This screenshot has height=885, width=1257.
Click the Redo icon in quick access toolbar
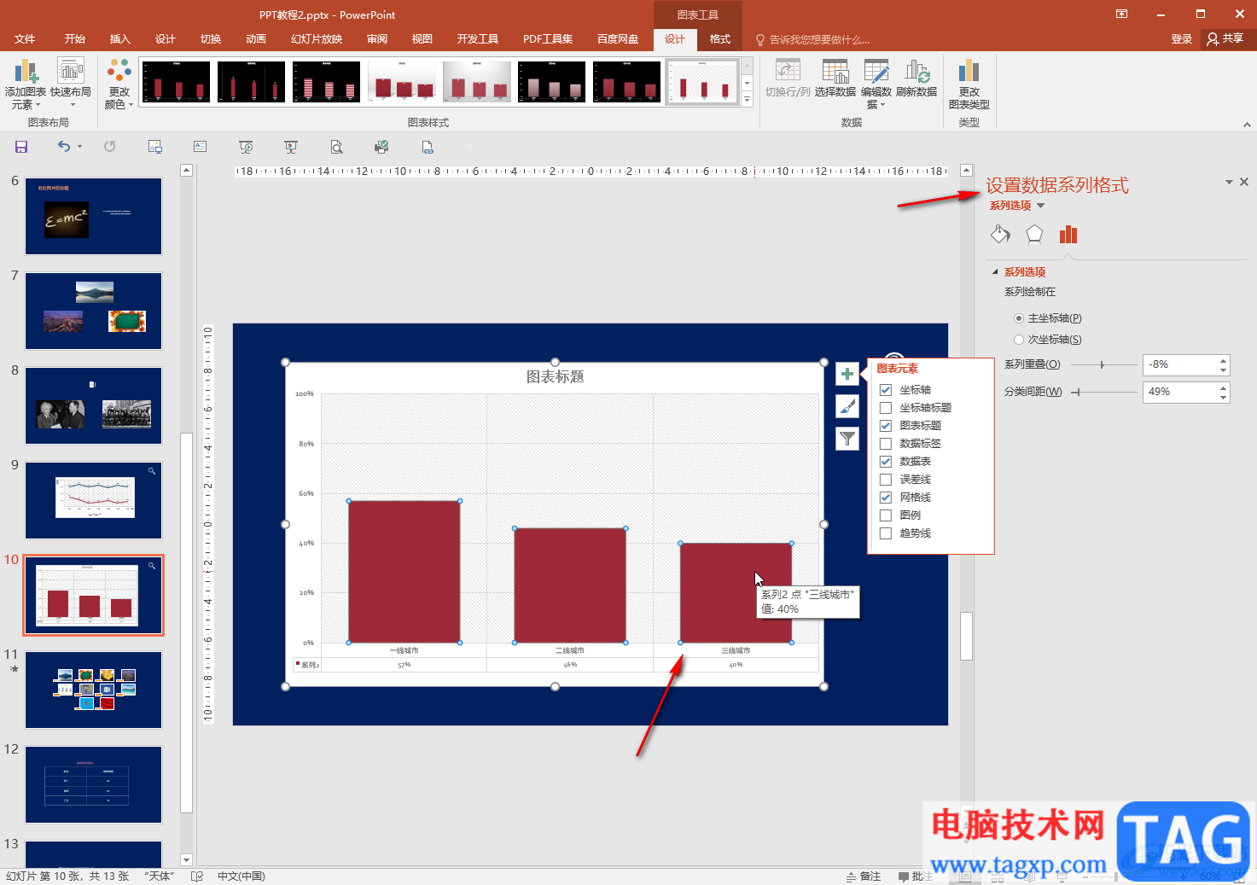coord(109,147)
